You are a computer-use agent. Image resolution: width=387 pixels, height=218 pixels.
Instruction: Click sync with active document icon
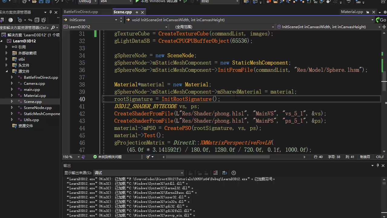point(30,20)
